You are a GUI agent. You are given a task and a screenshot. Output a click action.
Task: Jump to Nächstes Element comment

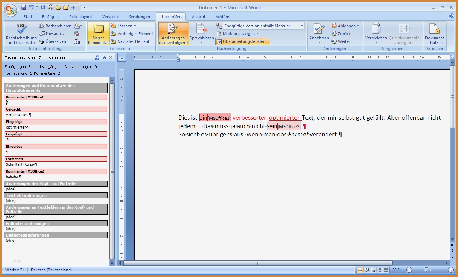130,41
